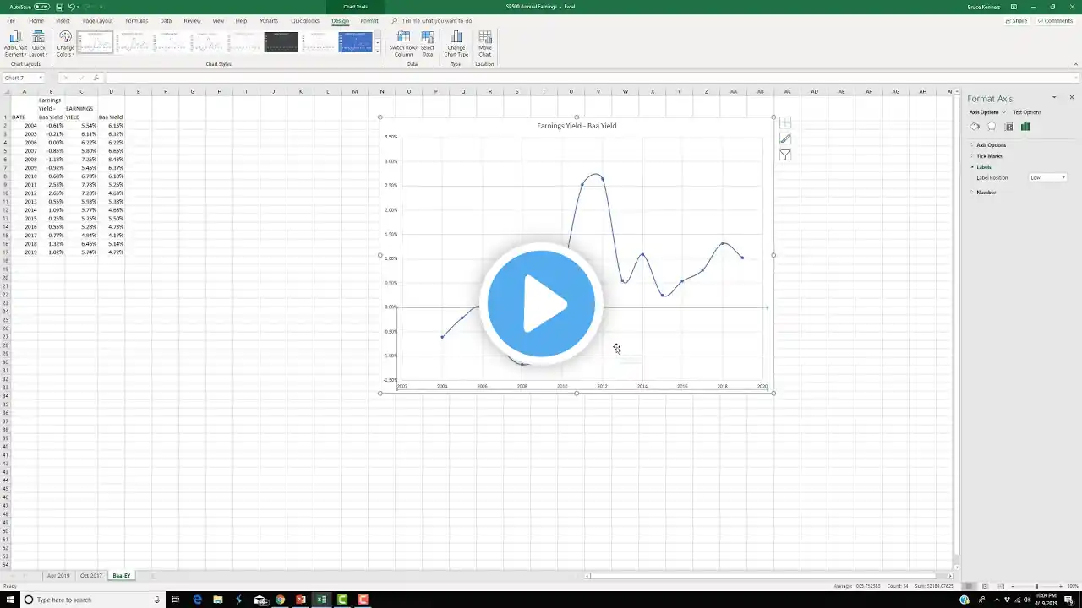Click the zoom slider in the status bar

1037,586
